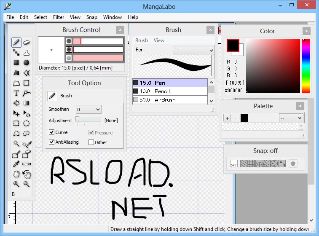
Task: Select the 10,0 Pencil brush
Action: tap(170, 91)
